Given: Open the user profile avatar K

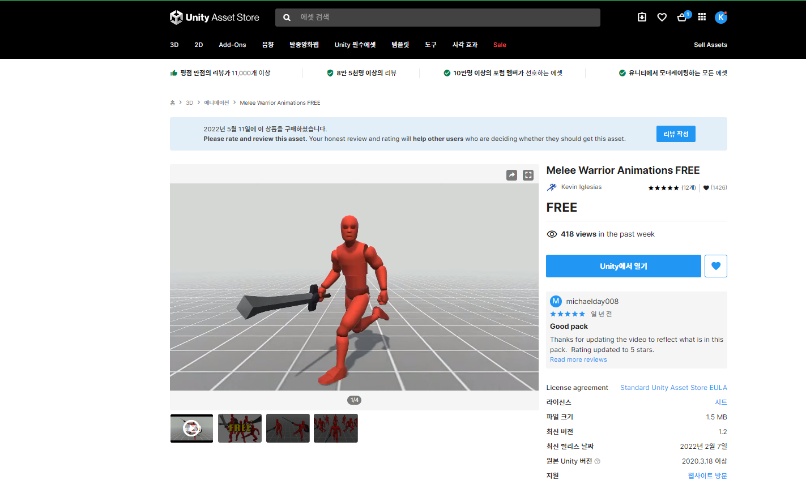Looking at the screenshot, I should tap(720, 18).
